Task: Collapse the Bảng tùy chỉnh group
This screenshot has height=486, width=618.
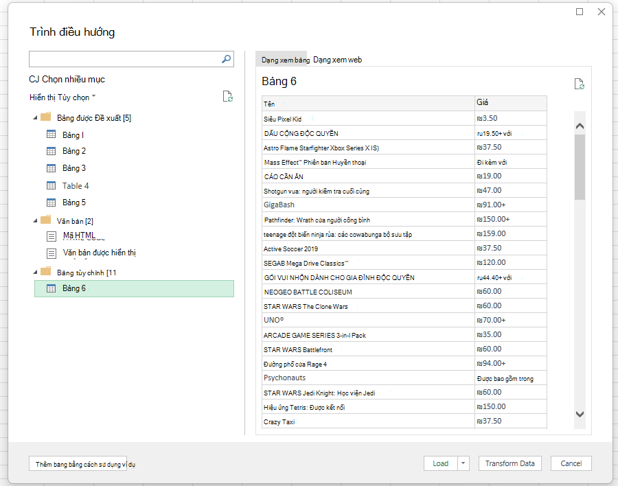Action: 35,273
